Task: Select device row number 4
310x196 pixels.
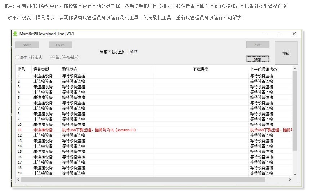Action: click(154, 92)
